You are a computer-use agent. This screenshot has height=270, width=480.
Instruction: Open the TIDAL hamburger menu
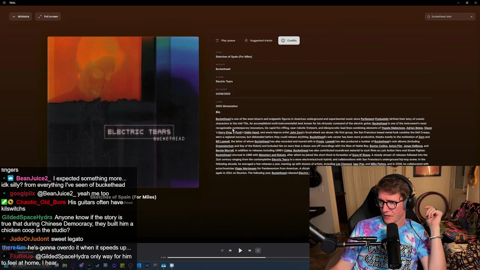coord(4,3)
